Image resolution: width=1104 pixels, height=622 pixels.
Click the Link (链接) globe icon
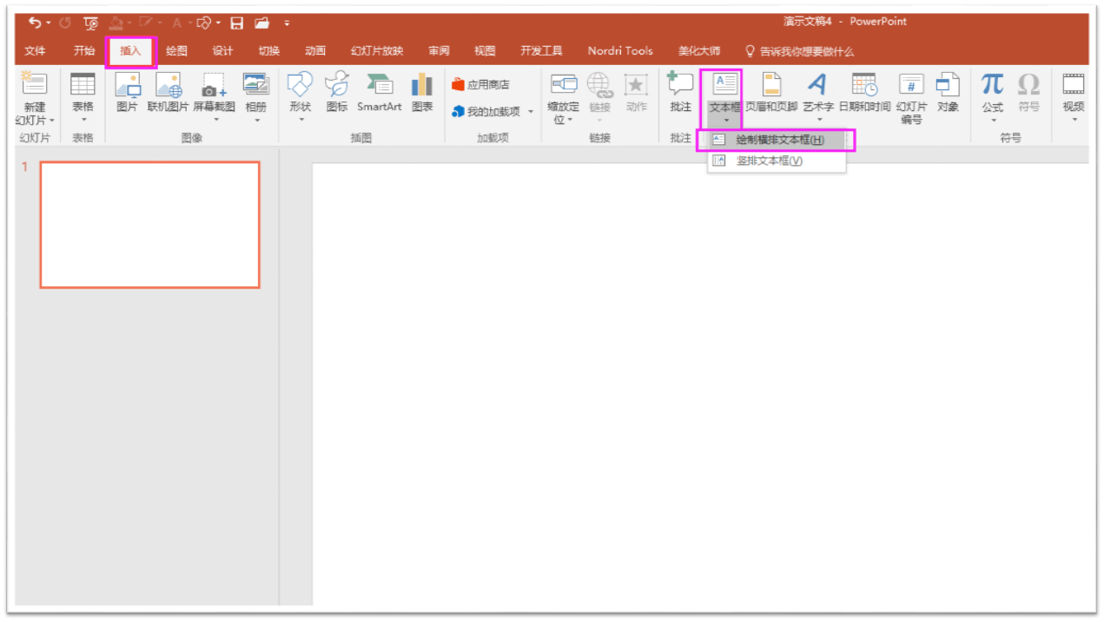pyautogui.click(x=600, y=84)
